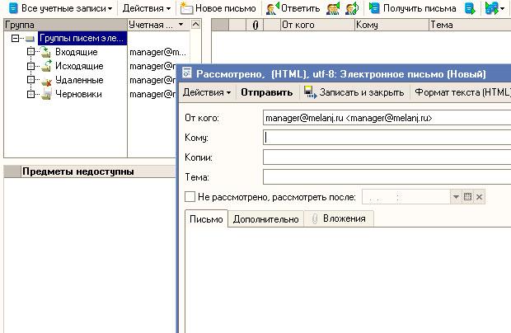
Task: Open 'Все учетные записи' accounts dropdown
Action: point(59,8)
